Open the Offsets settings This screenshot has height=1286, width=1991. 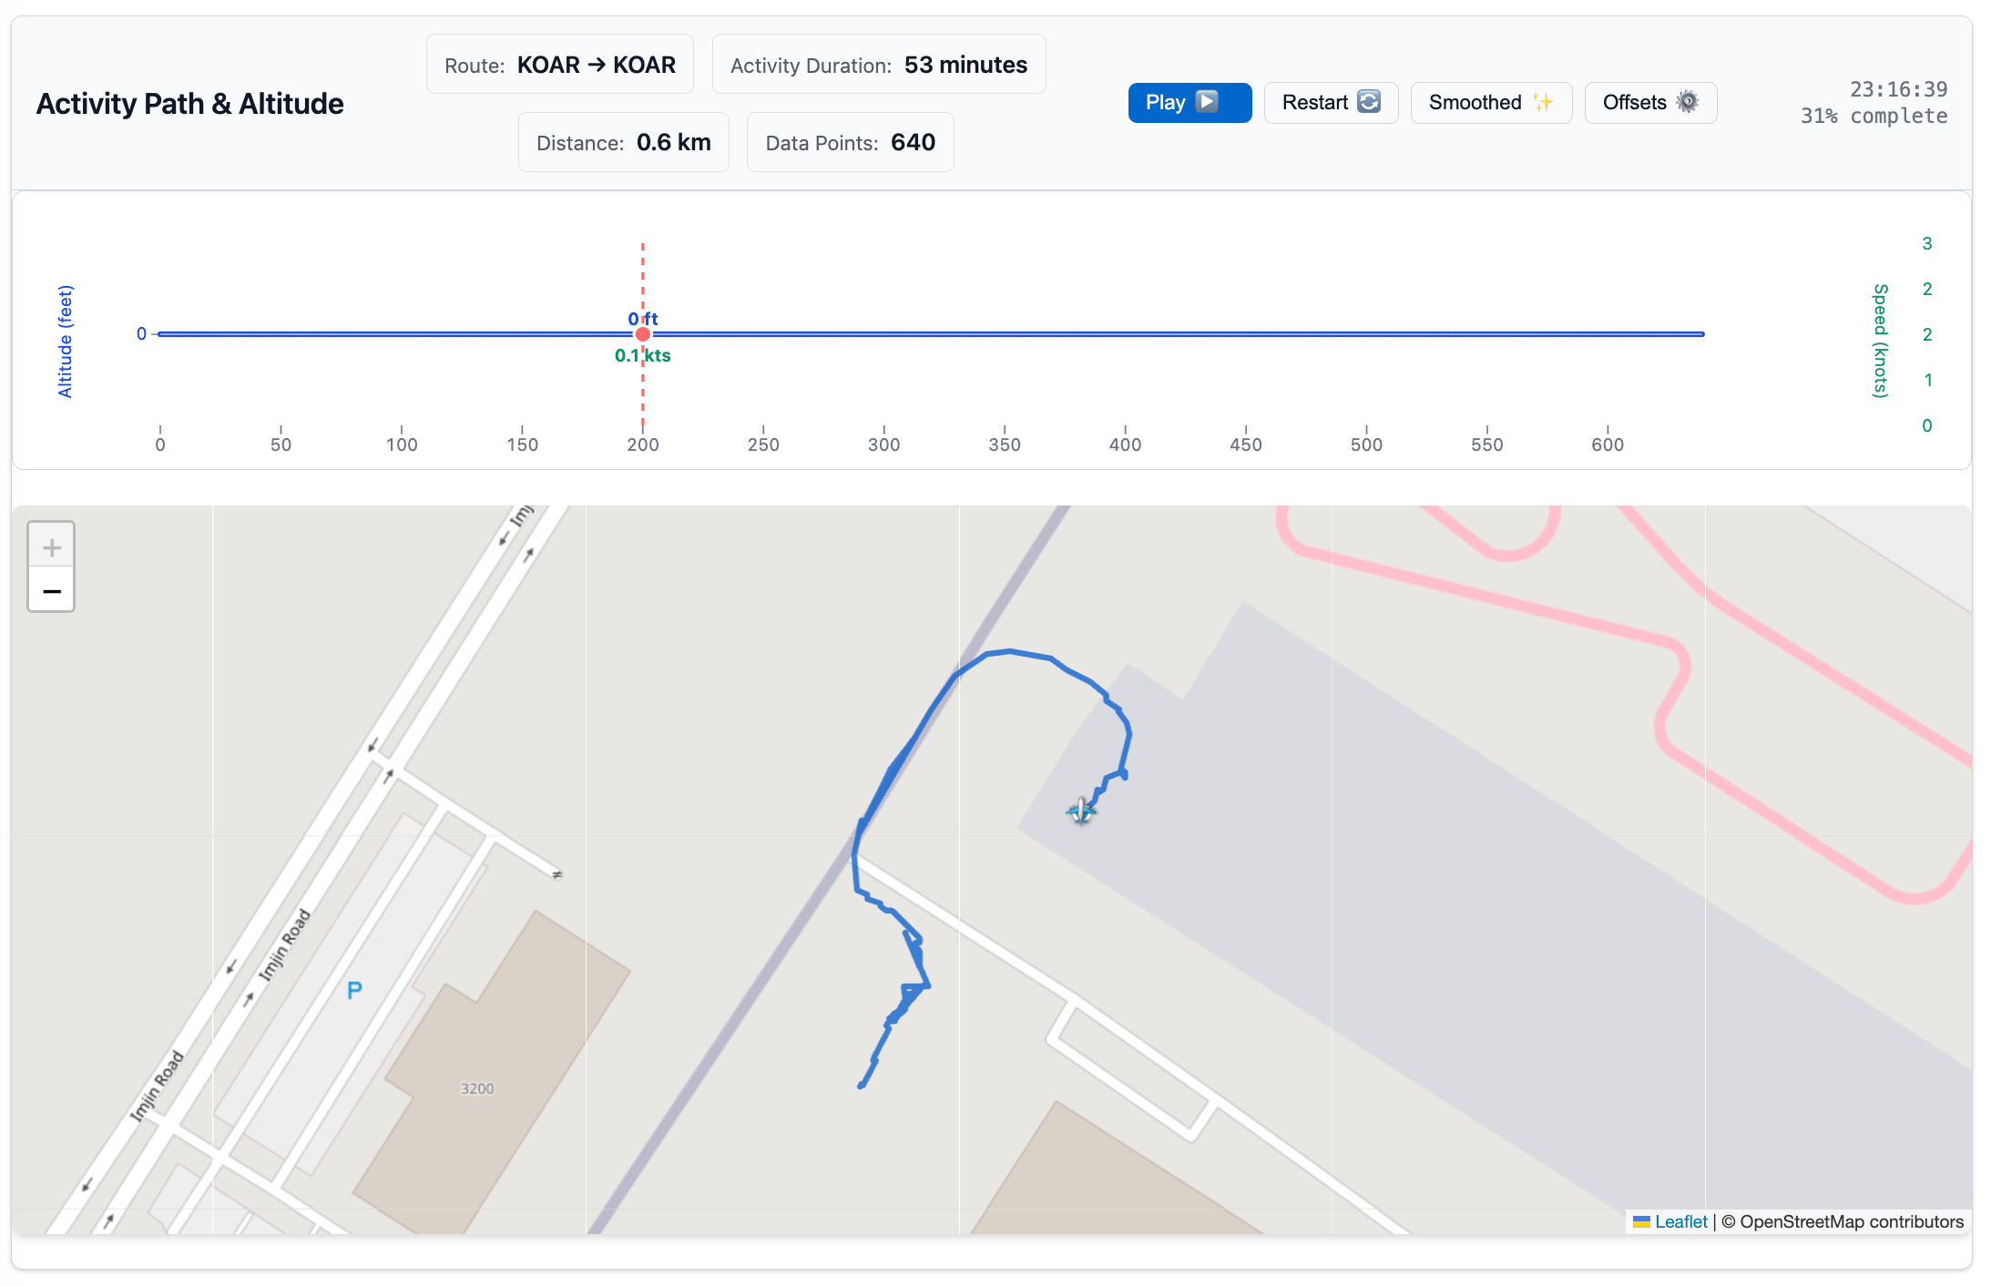(1649, 102)
